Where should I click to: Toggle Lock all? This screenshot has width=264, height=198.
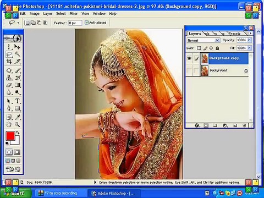[217, 48]
